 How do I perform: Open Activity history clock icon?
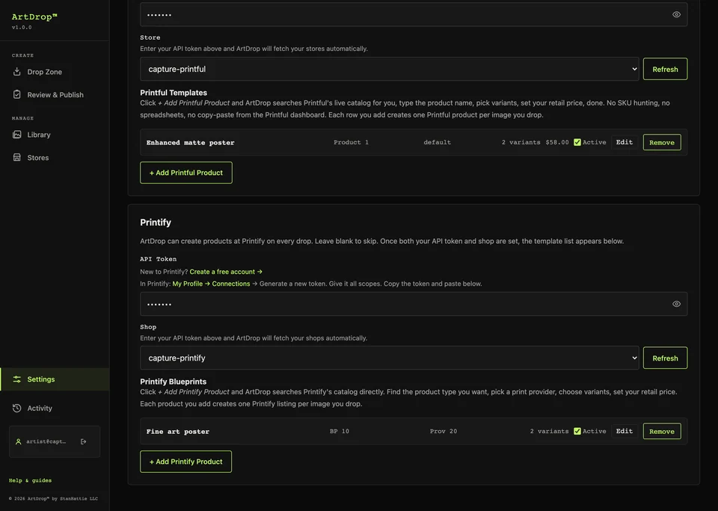point(17,408)
